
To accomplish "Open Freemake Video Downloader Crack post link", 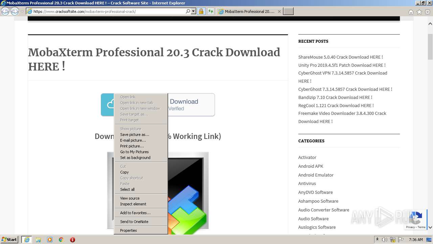I will (x=342, y=117).
